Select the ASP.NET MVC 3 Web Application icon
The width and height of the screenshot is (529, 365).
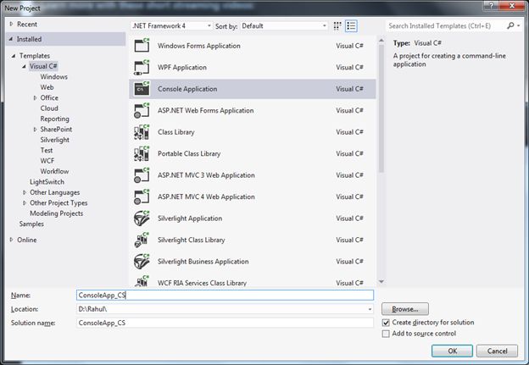(x=142, y=175)
